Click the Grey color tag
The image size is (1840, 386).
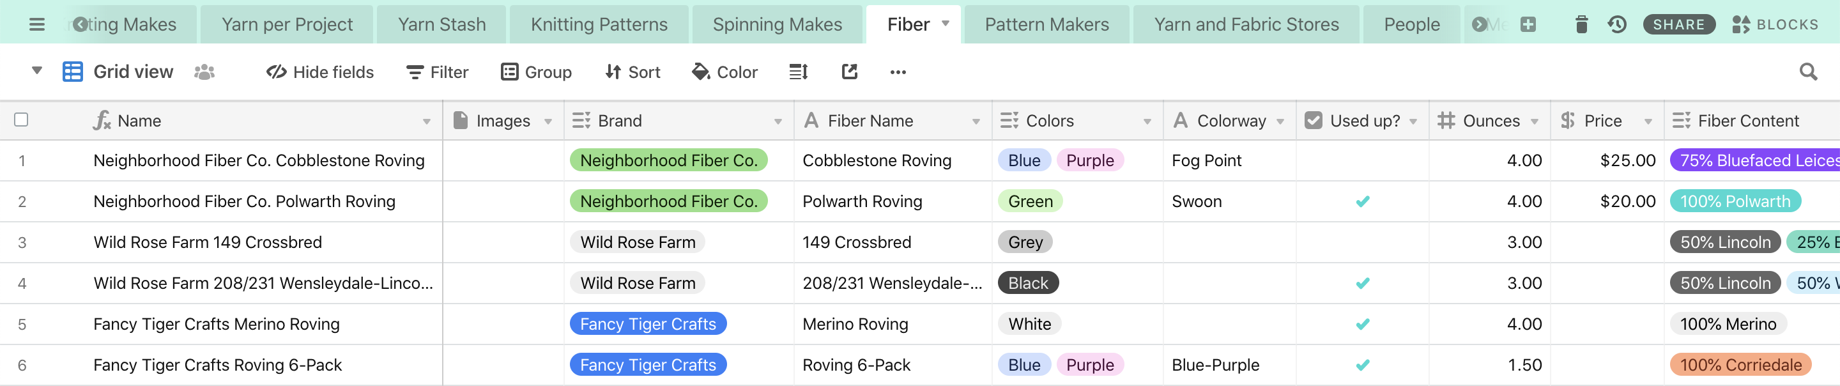point(1025,242)
